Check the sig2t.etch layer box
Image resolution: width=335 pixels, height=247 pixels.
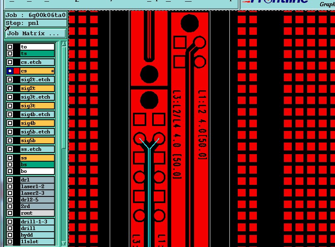click(x=10, y=80)
